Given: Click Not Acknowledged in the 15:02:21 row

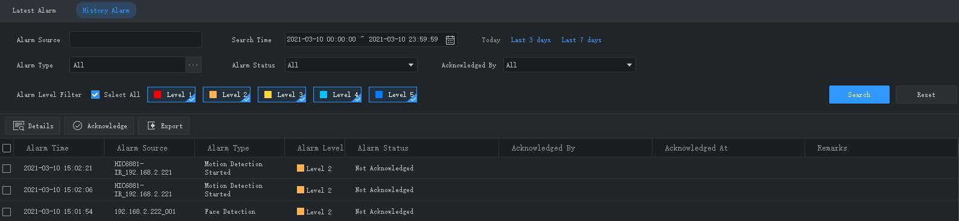Looking at the screenshot, I should coord(384,169).
